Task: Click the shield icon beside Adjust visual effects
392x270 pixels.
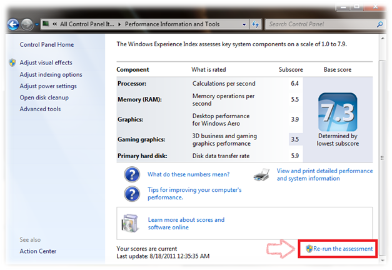Action: pos(13,62)
